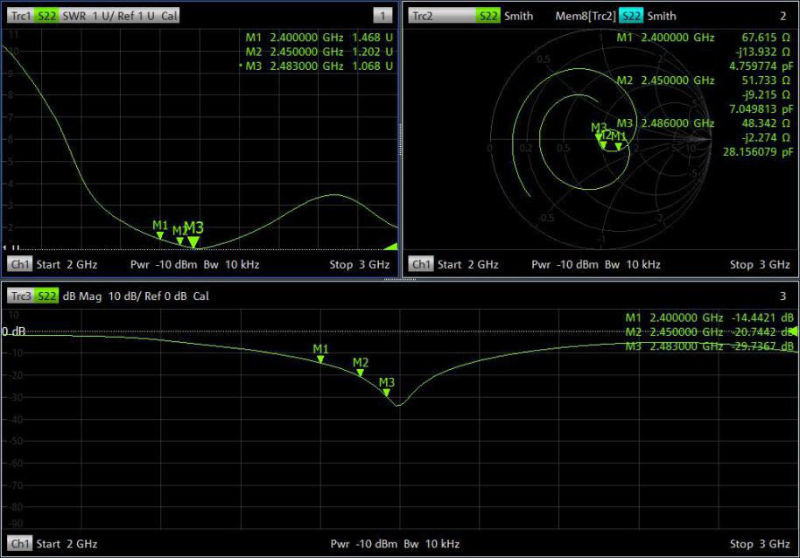
Task: Click Ch1 label in the SWR diagram
Action: 19,264
